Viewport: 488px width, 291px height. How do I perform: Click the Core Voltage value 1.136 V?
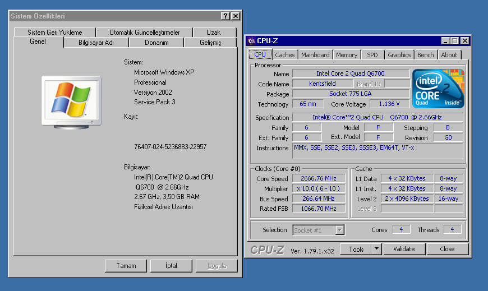point(389,104)
